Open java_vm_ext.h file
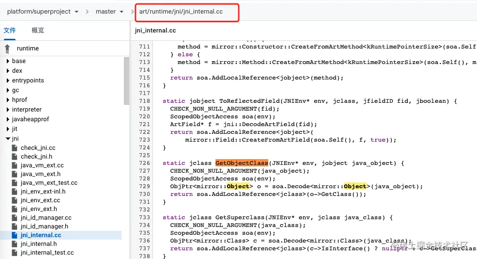The image size is (477, 259). [41, 174]
